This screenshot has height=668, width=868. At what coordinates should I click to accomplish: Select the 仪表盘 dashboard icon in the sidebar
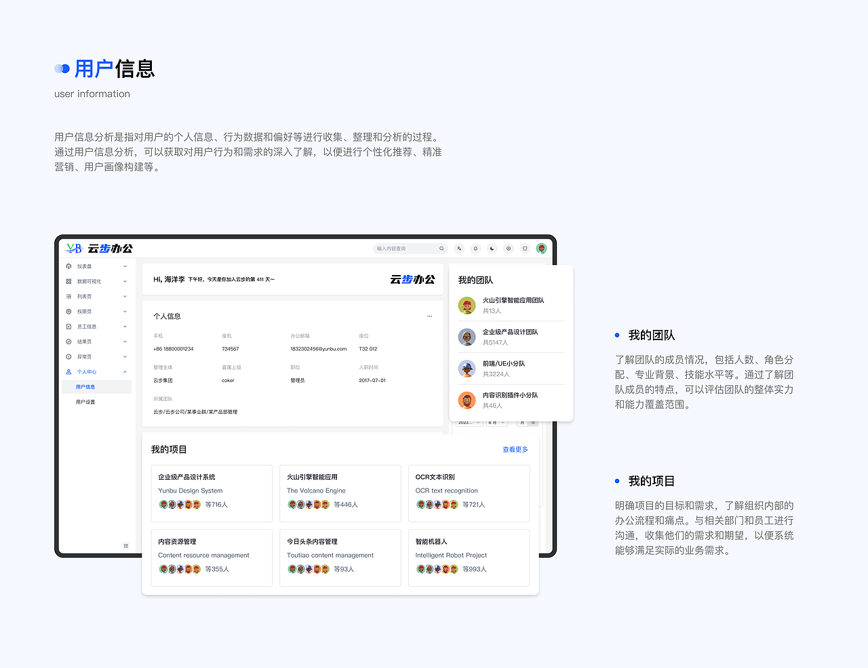(x=68, y=266)
